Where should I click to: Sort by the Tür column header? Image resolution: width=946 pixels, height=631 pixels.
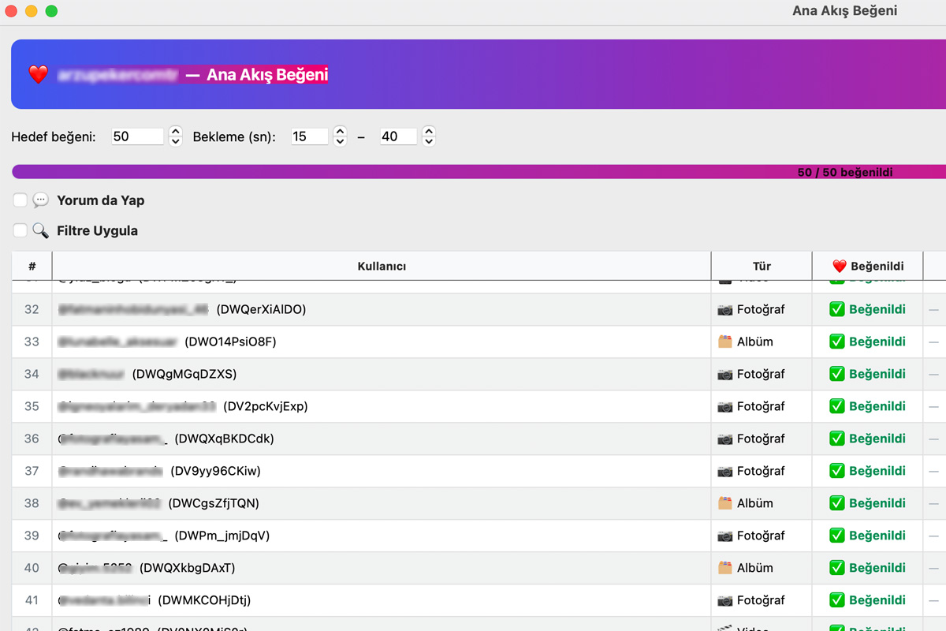pyautogui.click(x=761, y=267)
